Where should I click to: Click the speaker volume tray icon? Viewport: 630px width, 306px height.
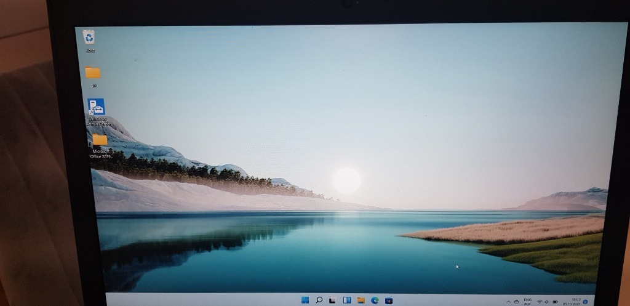point(546,302)
